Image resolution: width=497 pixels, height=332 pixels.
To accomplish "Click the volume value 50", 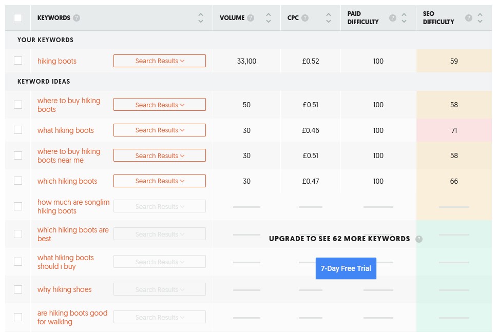I will click(x=246, y=105).
